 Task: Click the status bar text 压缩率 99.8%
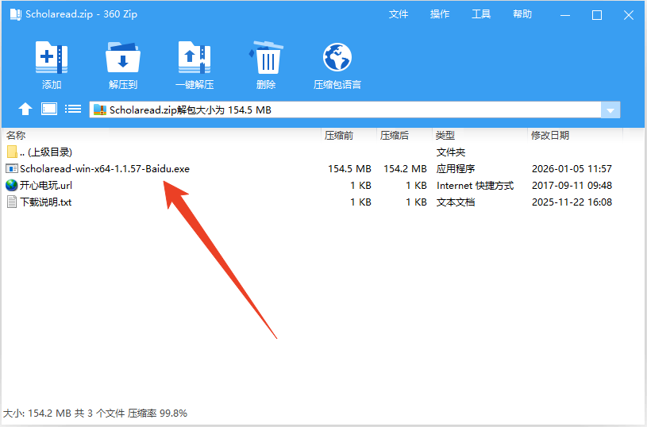pyautogui.click(x=157, y=413)
